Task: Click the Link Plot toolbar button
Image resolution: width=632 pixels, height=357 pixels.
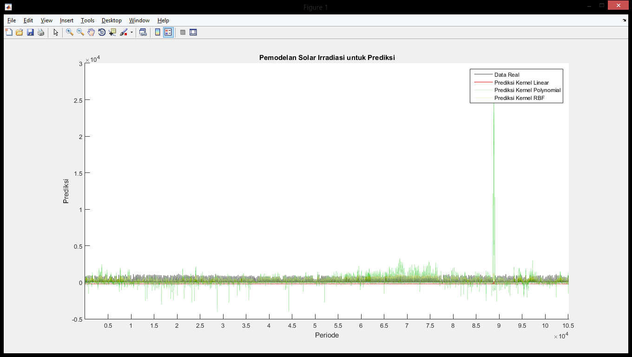Action: click(143, 32)
